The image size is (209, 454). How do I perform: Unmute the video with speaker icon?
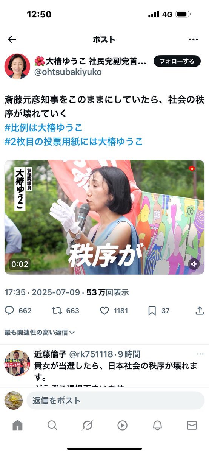pos(194,264)
